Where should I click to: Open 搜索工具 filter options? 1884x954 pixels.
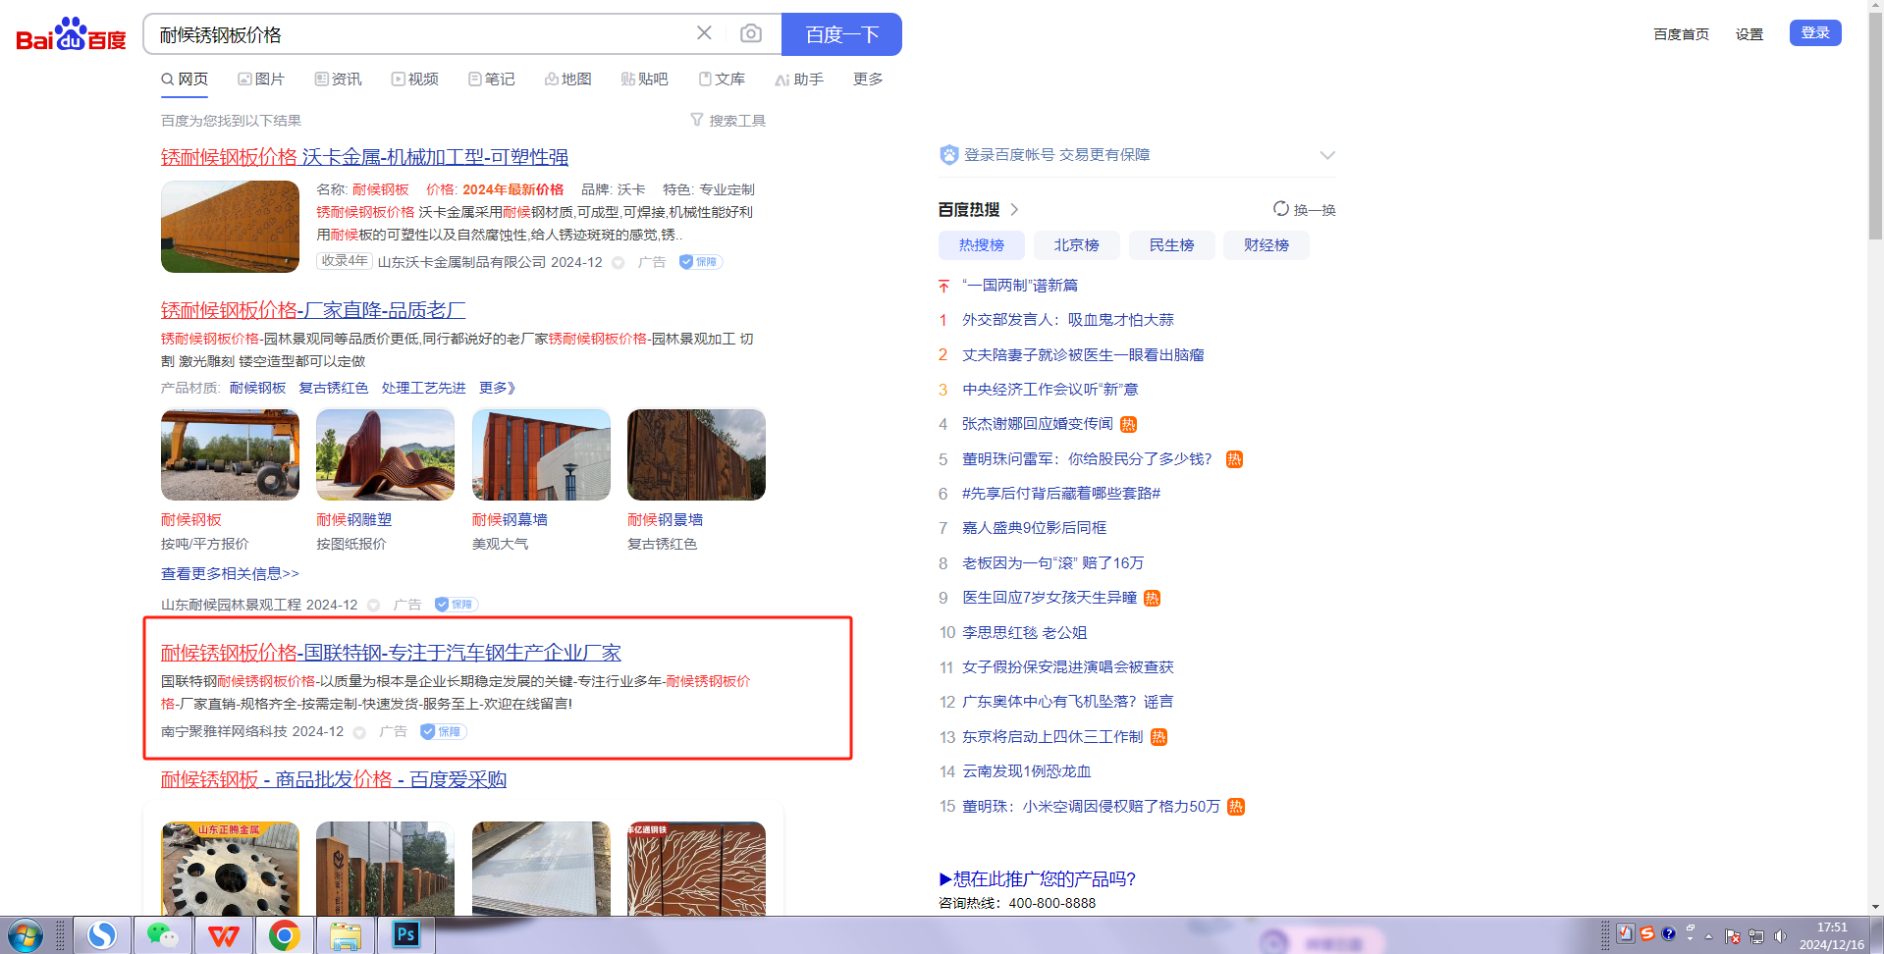(x=727, y=121)
